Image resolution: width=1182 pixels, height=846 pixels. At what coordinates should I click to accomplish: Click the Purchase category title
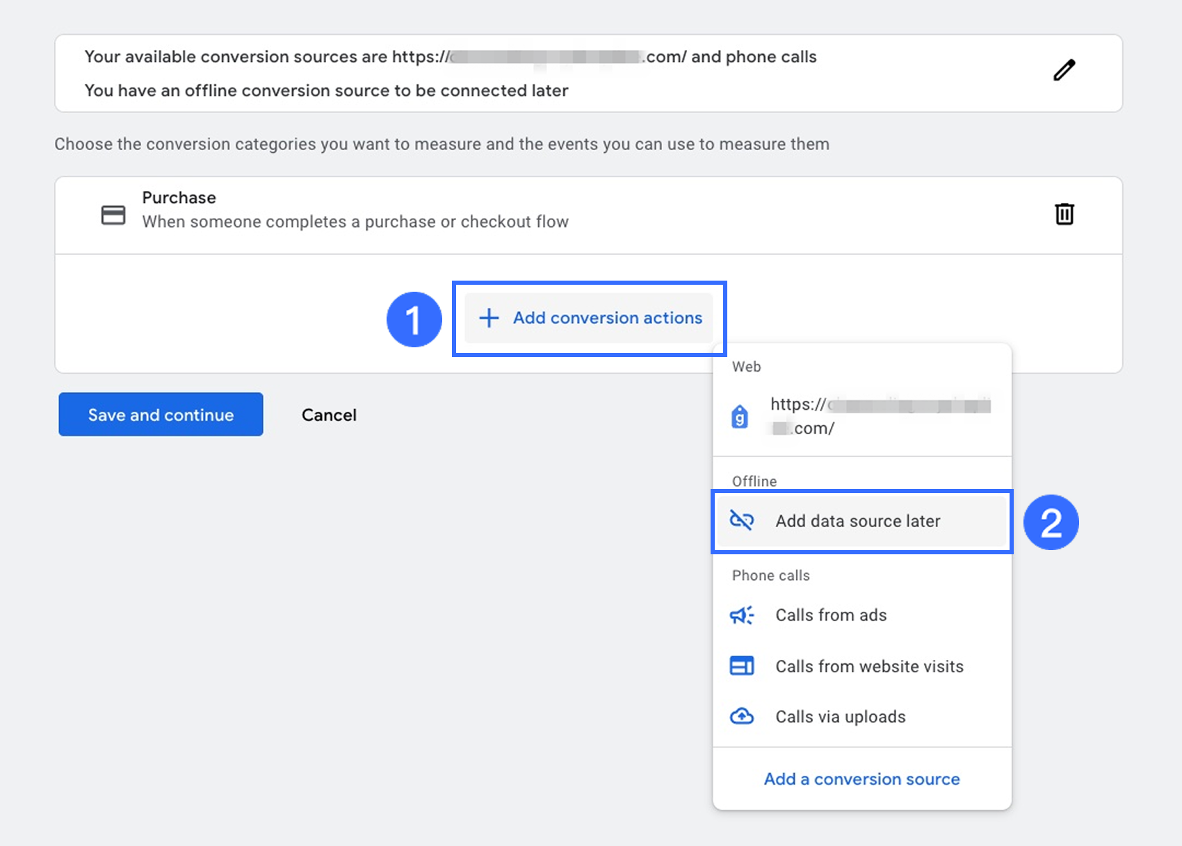(179, 198)
